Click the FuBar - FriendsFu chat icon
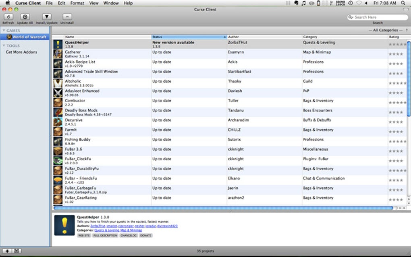Screen dimensions: 411x257 (x=58, y=180)
